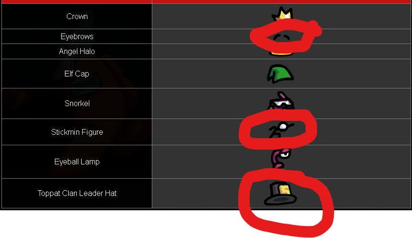
Task: Pick the purple Eyeball Lamp icon
Action: click(x=281, y=159)
